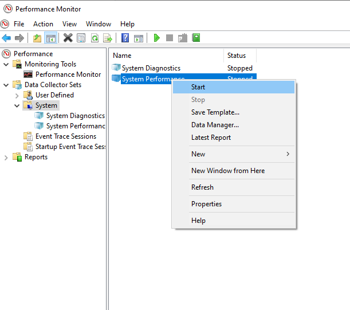Viewport: 350px width, 310px height.
Task: Select the highlighted System Performance list row
Action: (x=147, y=79)
